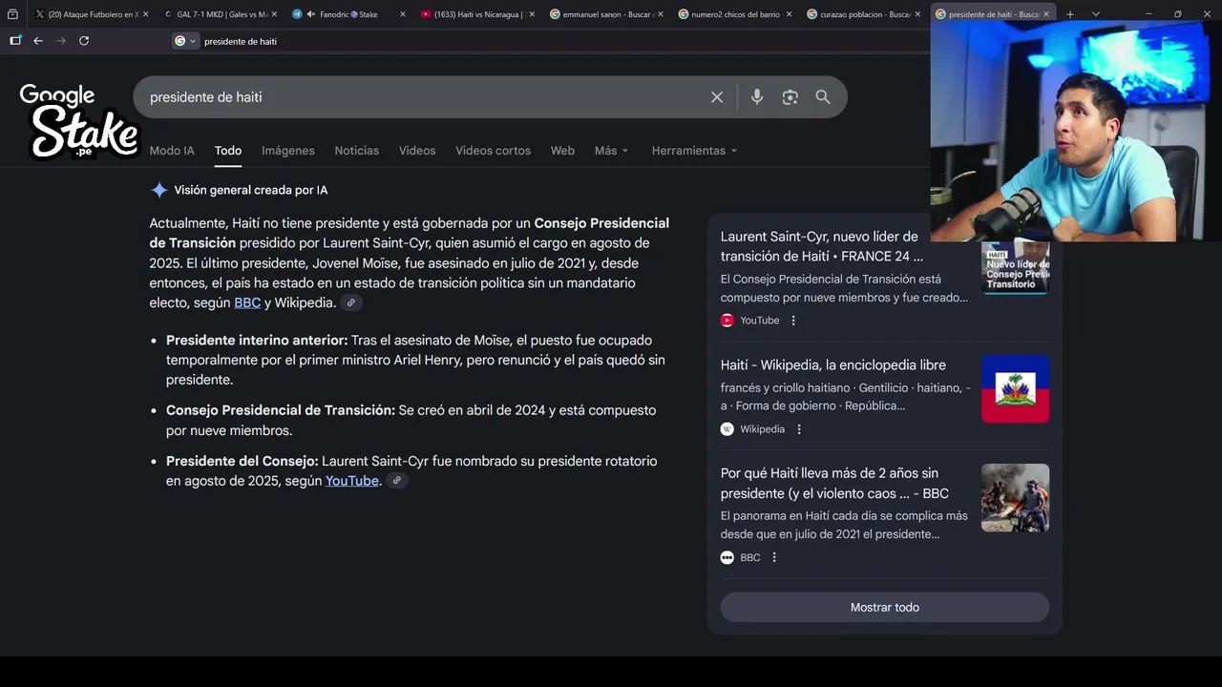The image size is (1222, 687).
Task: Click the address bar text presidente de haiti
Action: [241, 41]
